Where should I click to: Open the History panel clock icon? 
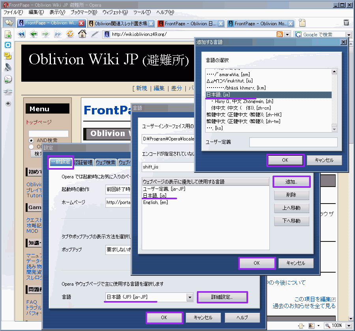point(8,80)
